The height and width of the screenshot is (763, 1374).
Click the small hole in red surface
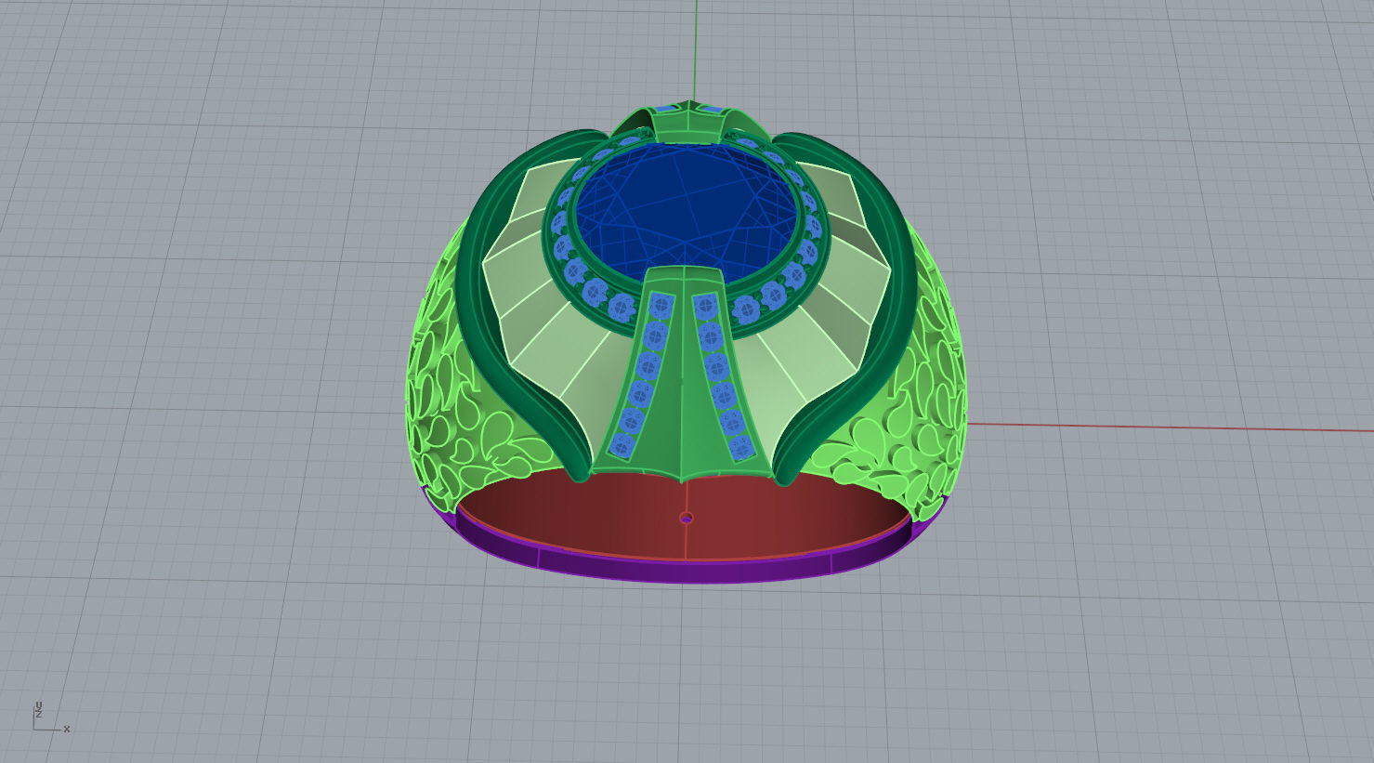tap(687, 518)
